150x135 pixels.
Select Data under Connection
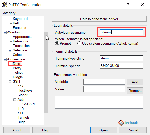click(16, 64)
